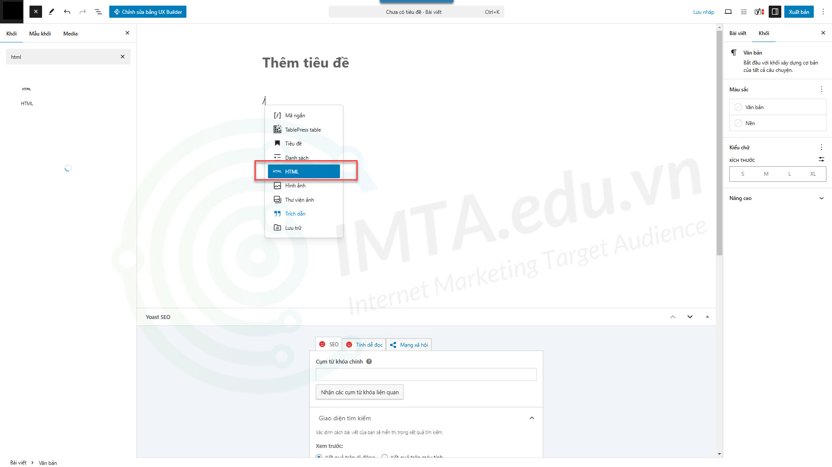The width and height of the screenshot is (832, 467).
Task: Select font size XL
Action: [x=812, y=174]
